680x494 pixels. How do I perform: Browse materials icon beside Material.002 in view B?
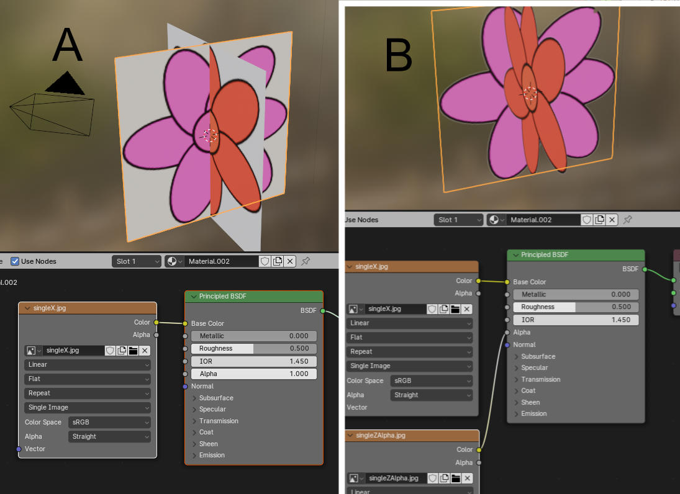pyautogui.click(x=496, y=220)
